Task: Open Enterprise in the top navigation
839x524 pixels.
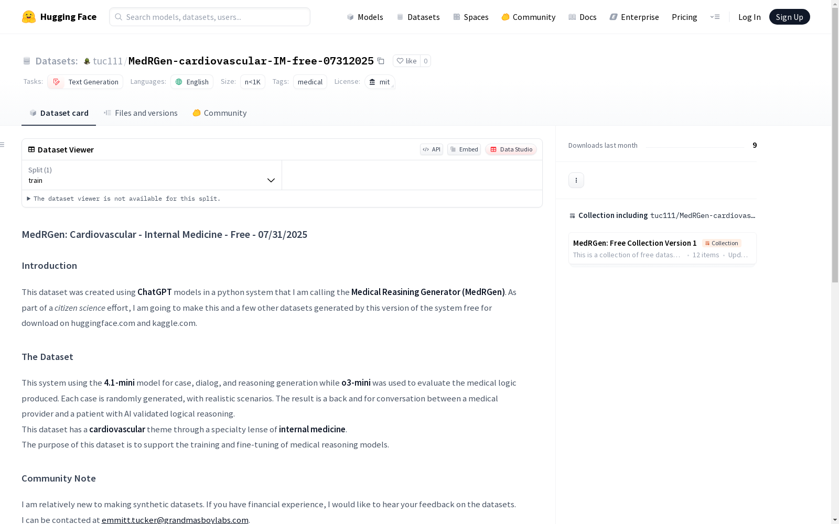Action: (634, 17)
